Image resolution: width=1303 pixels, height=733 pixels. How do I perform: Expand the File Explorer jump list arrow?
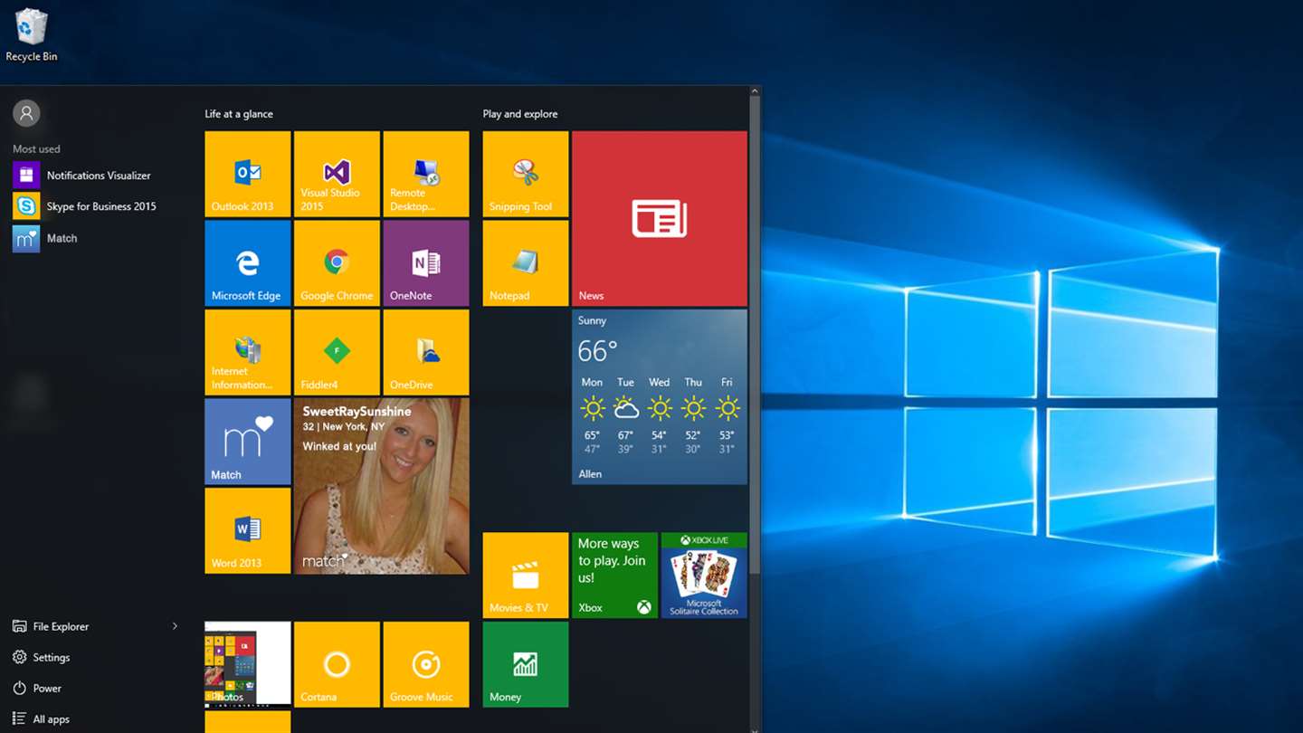(x=175, y=626)
